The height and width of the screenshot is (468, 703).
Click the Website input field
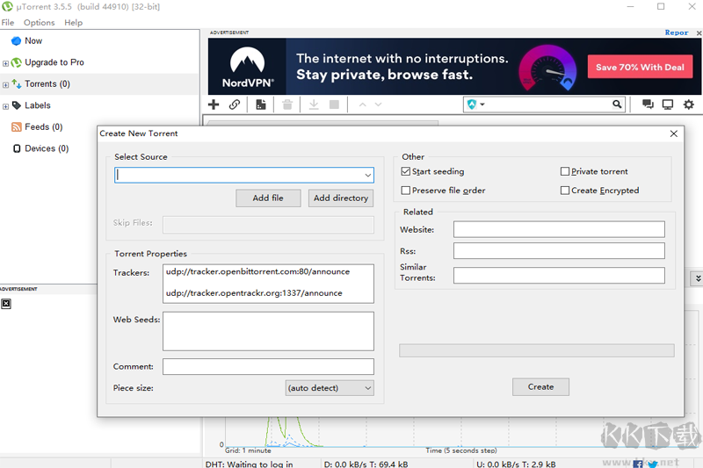[x=559, y=229]
